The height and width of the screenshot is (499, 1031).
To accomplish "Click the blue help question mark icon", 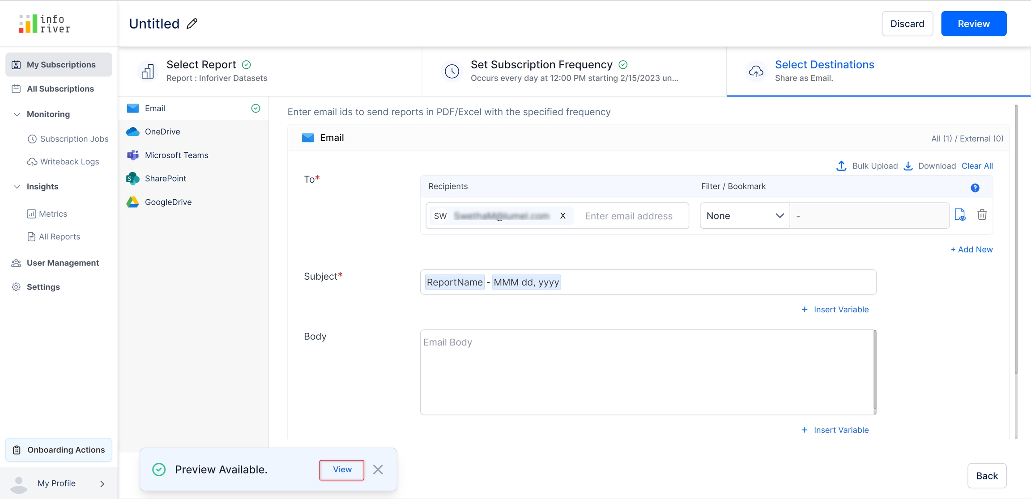I will pos(975,188).
